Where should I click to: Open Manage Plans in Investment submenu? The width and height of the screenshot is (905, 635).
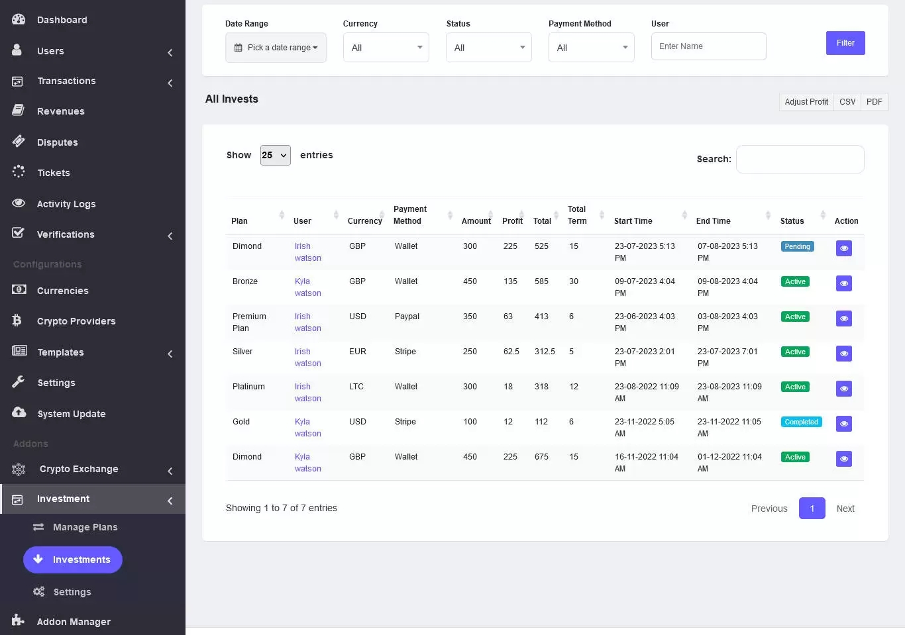[85, 527]
